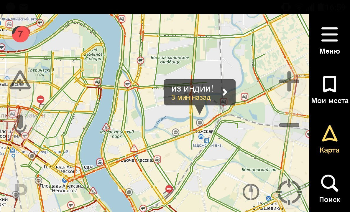350x212 pixels.
Task: Zoom in with the plus button
Action: tap(289, 81)
